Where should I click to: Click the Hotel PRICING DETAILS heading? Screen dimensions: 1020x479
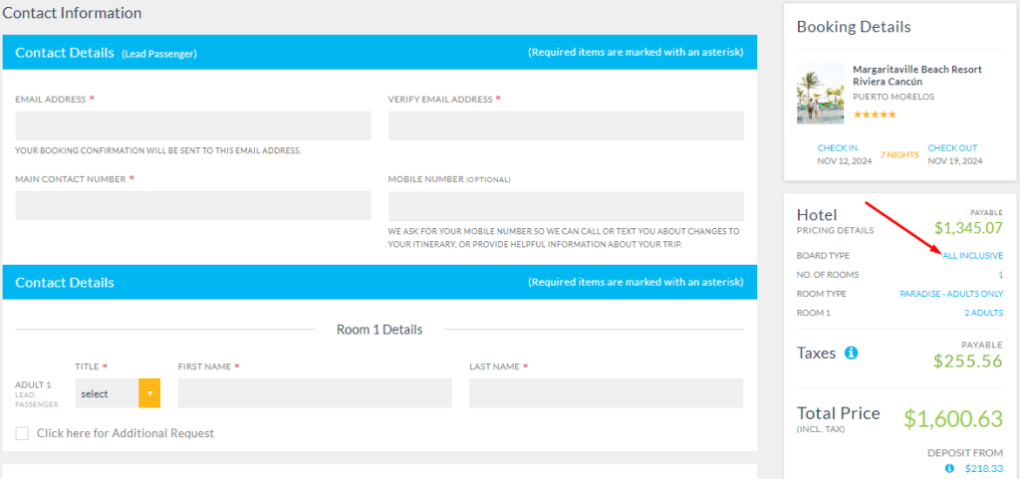pos(836,220)
